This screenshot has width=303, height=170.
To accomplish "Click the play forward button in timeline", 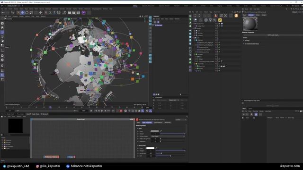I will tap(102, 111).
